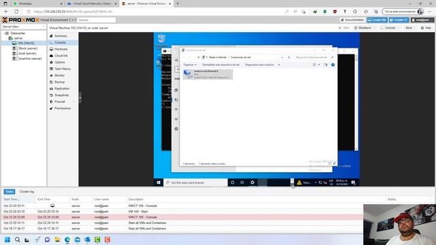Open the Cloud-Init section
This screenshot has height=245, width=436.
coord(61,56)
